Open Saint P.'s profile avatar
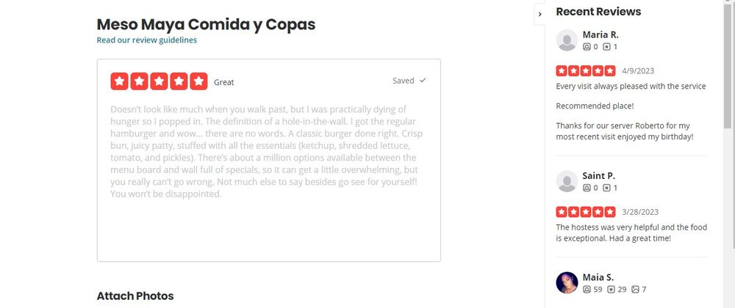735x308 pixels. tap(567, 181)
